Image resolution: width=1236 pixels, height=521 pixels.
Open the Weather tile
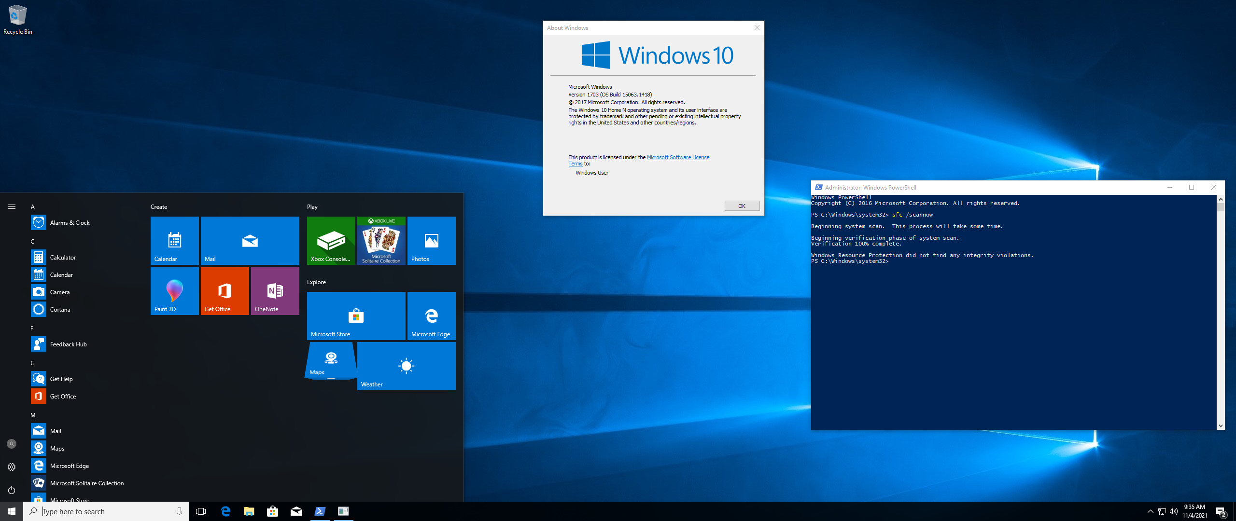pos(407,366)
